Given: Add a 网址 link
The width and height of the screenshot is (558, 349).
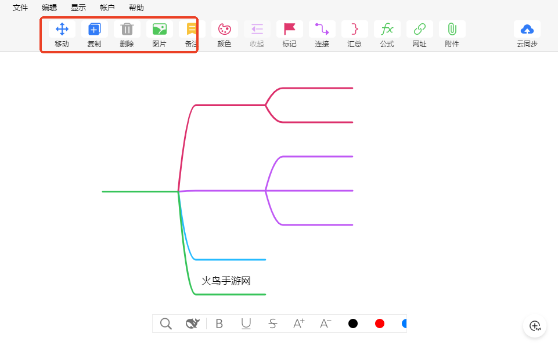Looking at the screenshot, I should (420, 29).
